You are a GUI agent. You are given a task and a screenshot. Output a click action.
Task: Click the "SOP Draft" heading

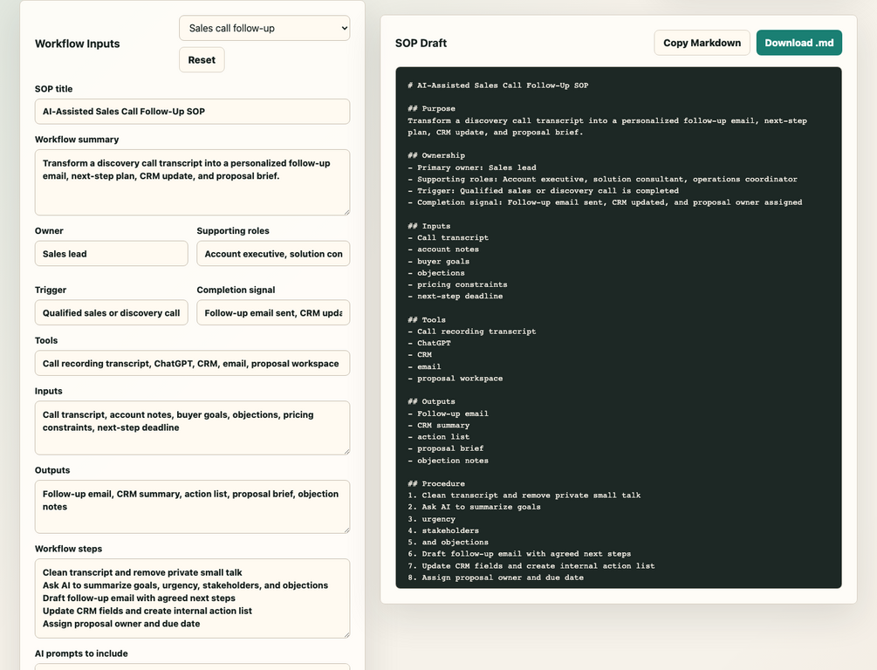click(421, 43)
